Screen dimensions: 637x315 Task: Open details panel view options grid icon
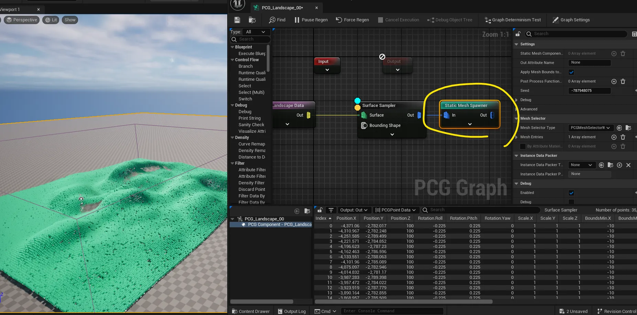pos(634,34)
